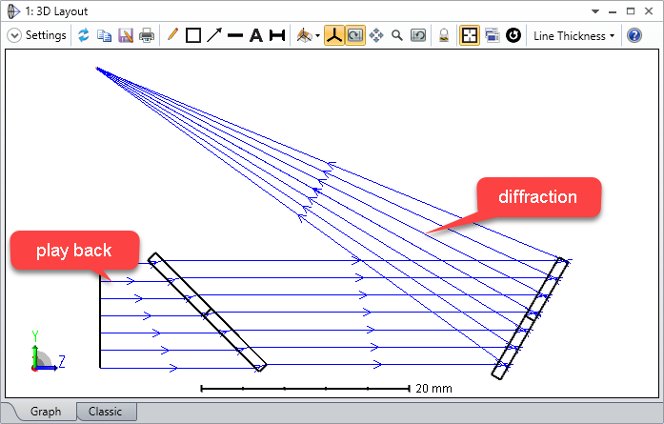Viewport: 664px width, 424px height.
Task: Select the text annotation 'A' tool
Action: point(255,35)
